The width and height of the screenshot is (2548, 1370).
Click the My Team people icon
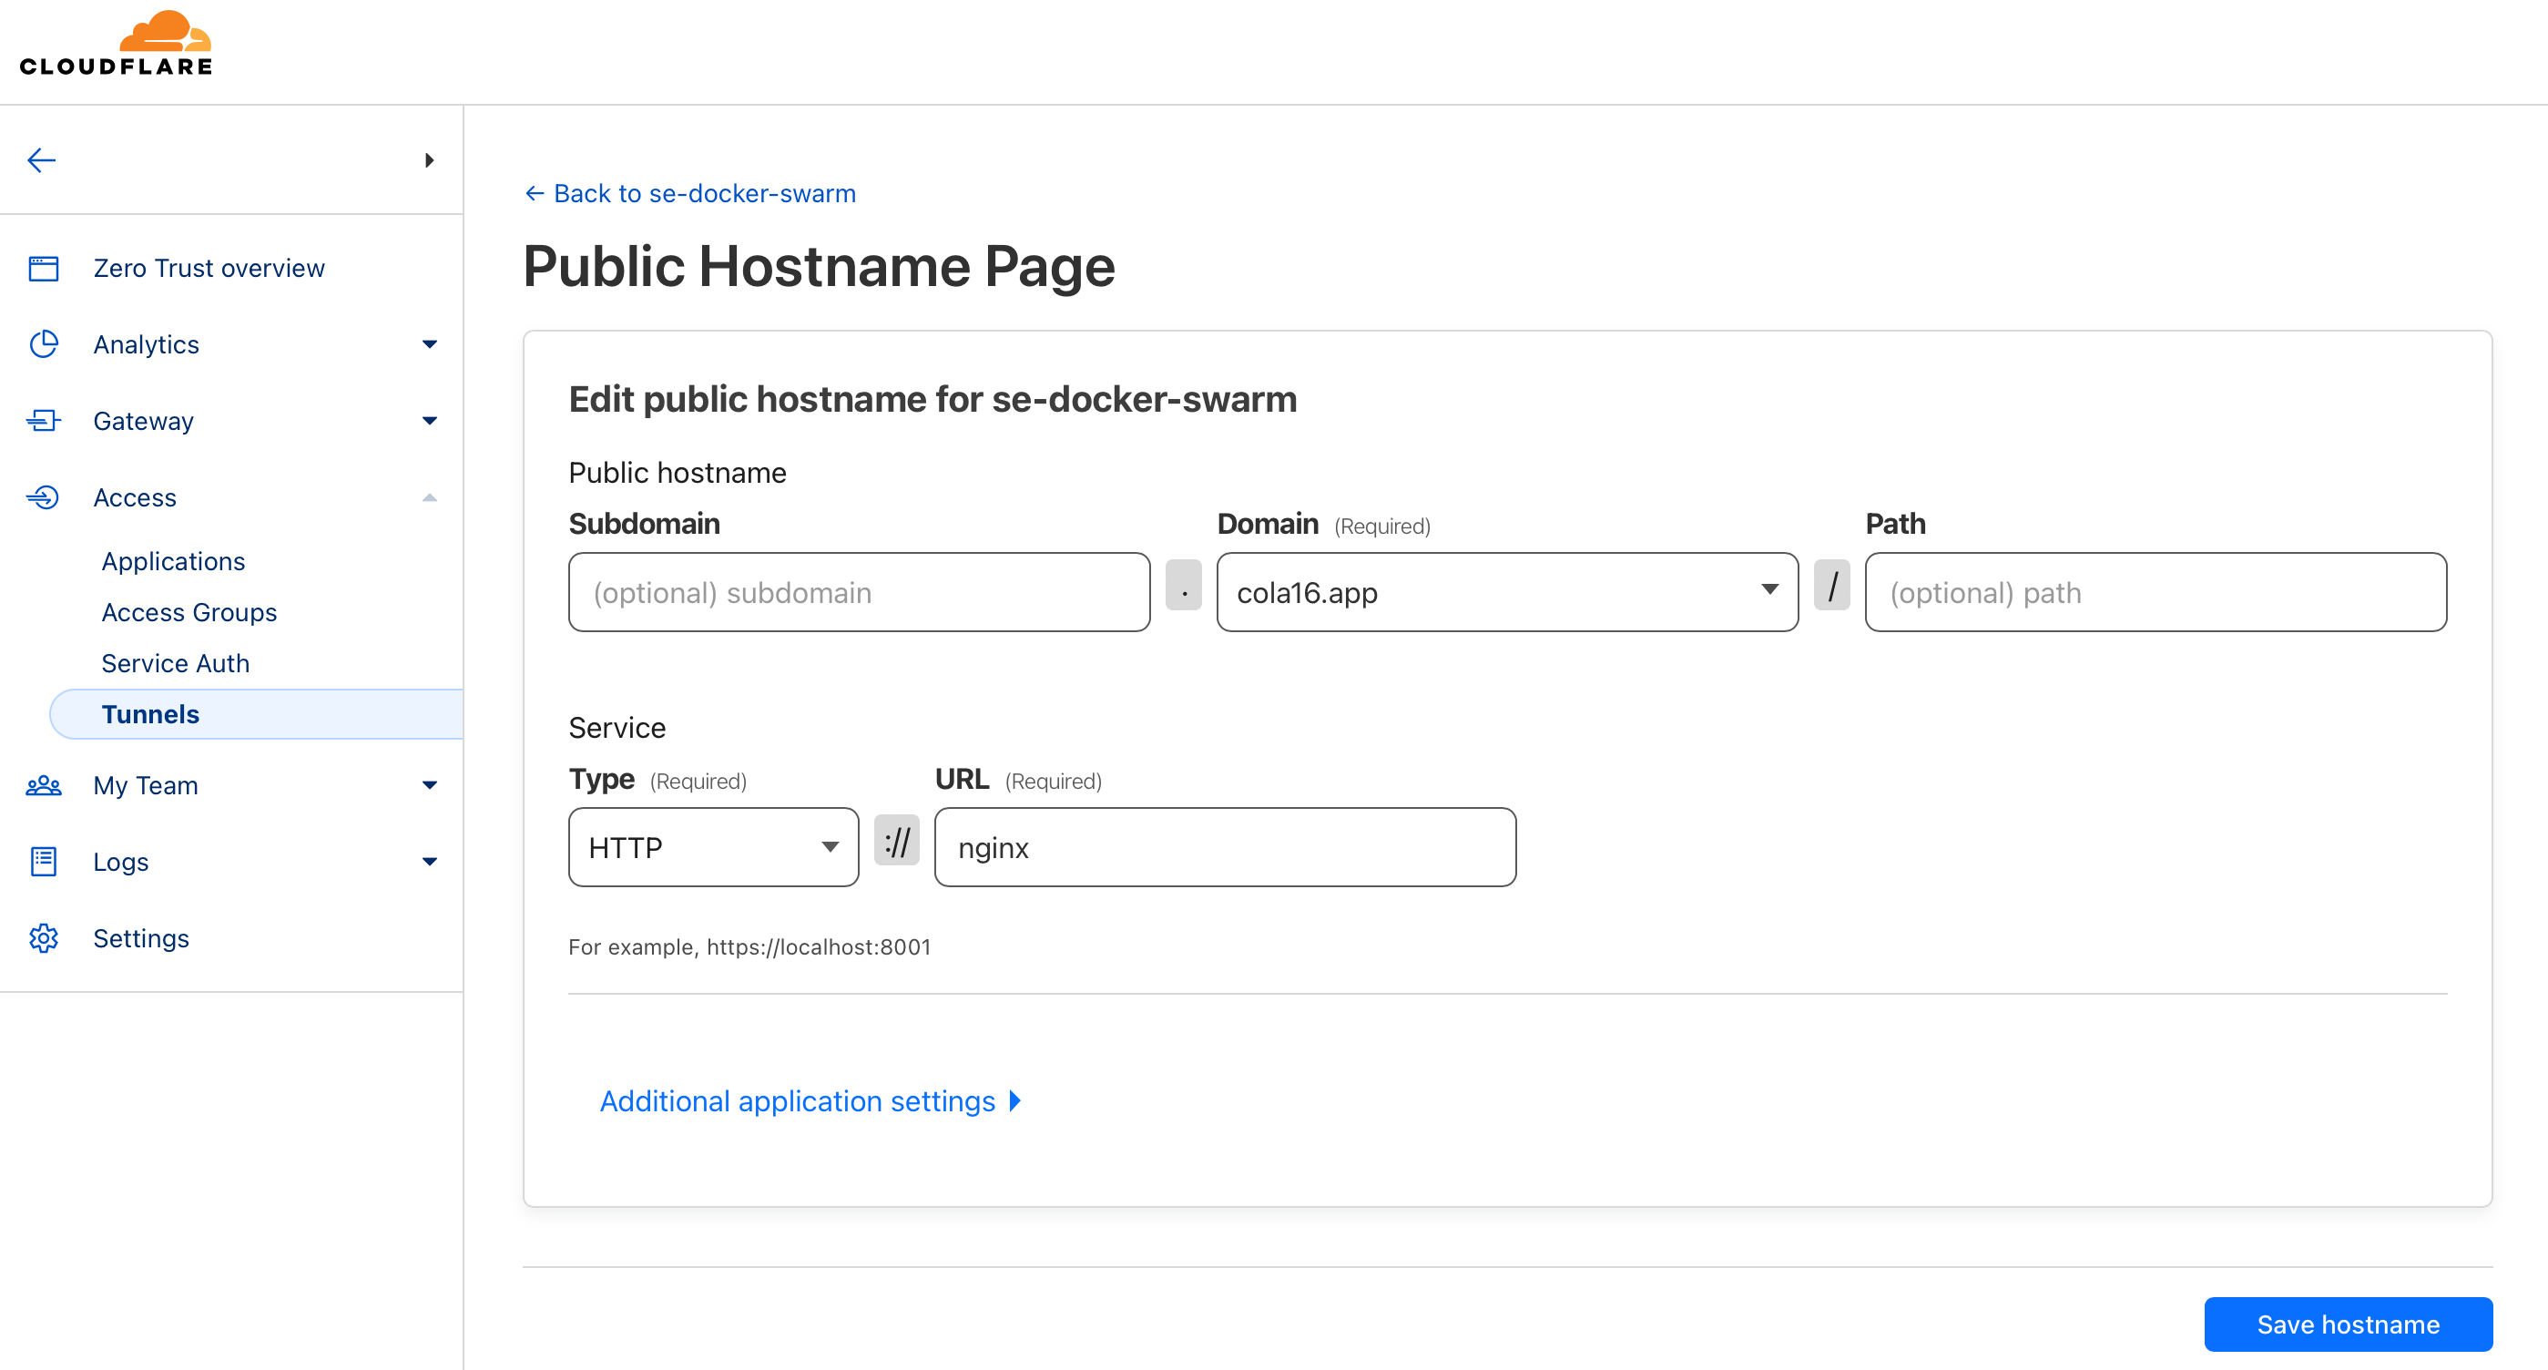[44, 785]
